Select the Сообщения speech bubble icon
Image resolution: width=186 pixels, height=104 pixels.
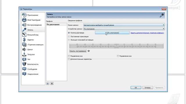24,69
